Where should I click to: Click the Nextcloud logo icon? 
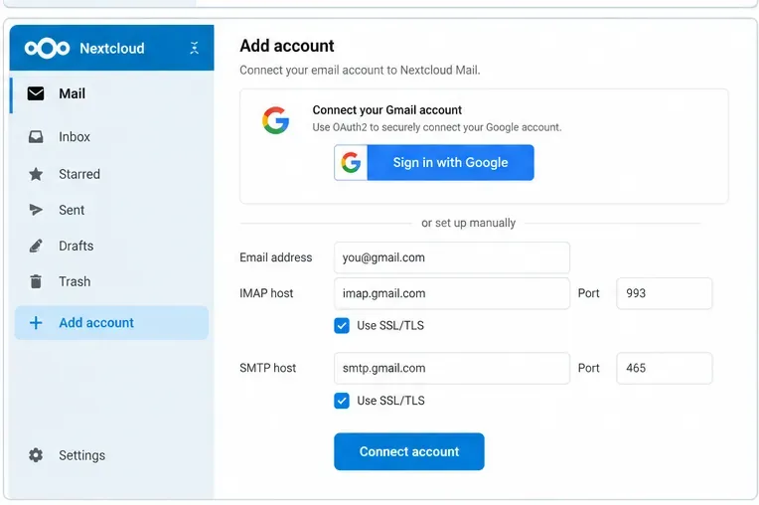tap(47, 48)
